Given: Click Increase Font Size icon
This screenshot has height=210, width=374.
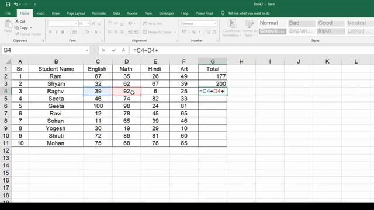Looking at the screenshot, I should [93, 23].
